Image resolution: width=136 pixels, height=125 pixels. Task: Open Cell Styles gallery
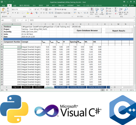102,11
